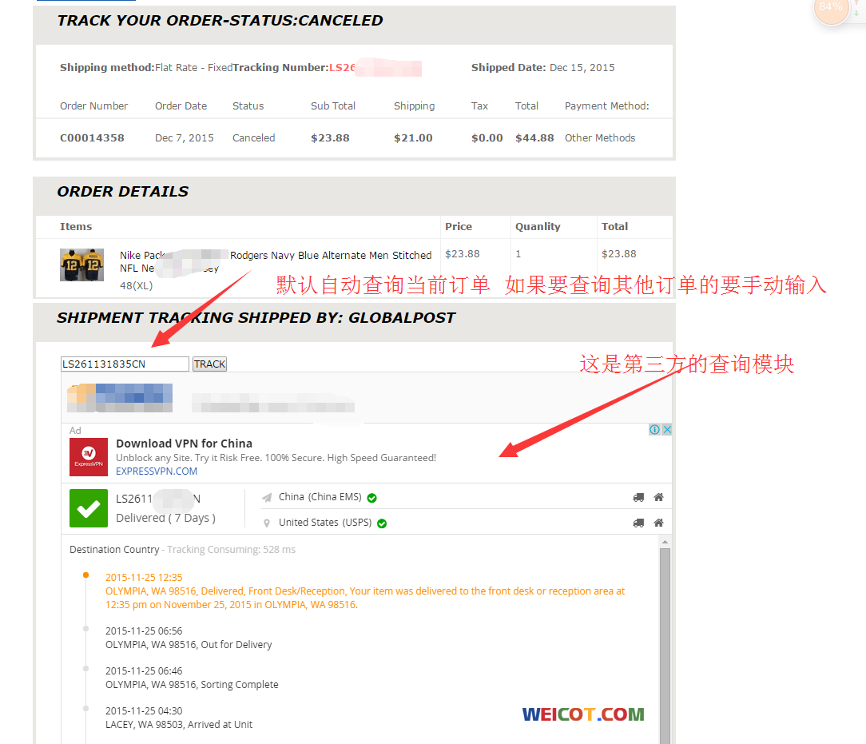Click Shipped Date Dec 15, 2015
Viewport: 866px width, 744px height.
click(543, 67)
